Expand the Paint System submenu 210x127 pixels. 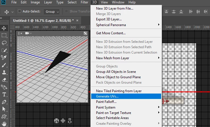click(x=159, y=107)
